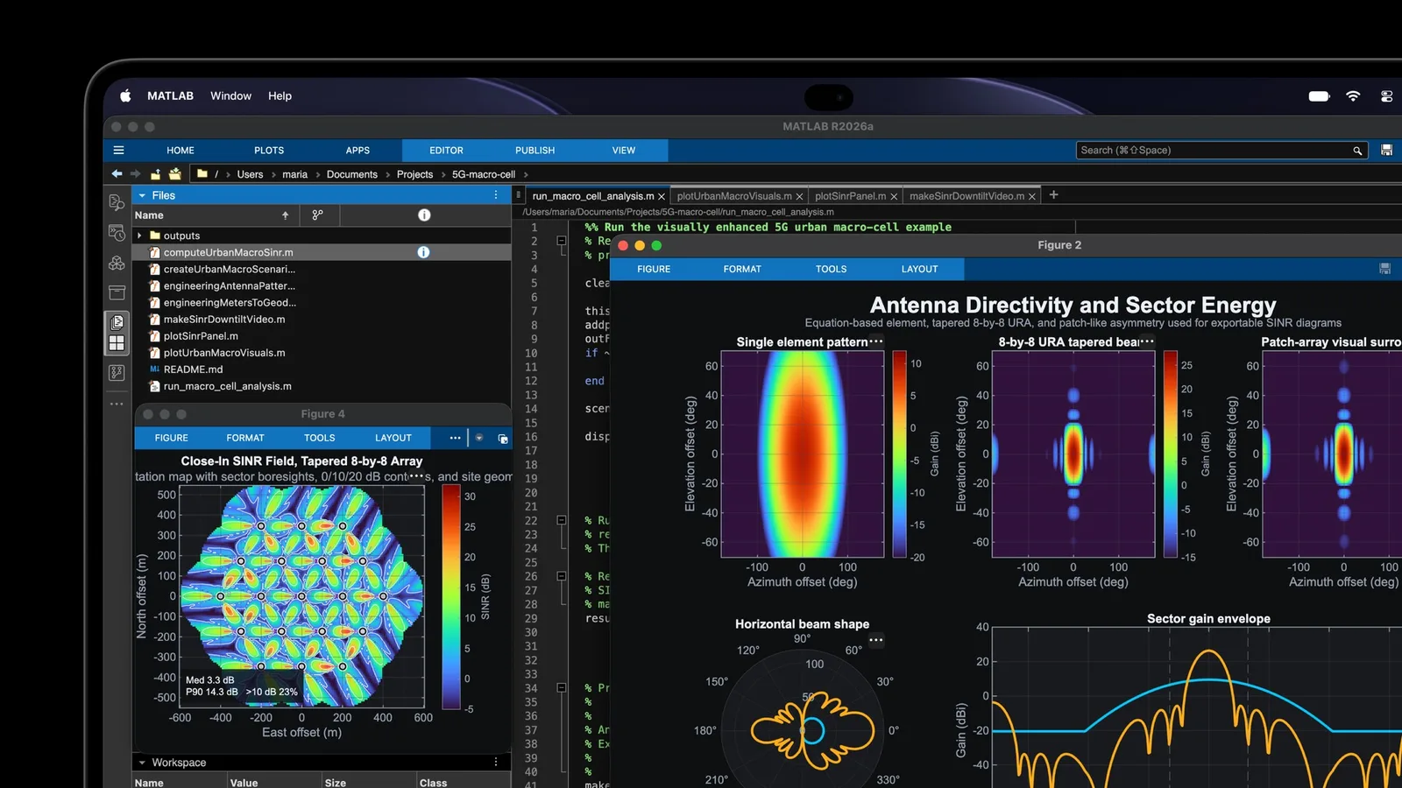Image resolution: width=1402 pixels, height=788 pixels.
Task: Click info icon on computeUrbanMacroSinr.m row
Action: (423, 252)
